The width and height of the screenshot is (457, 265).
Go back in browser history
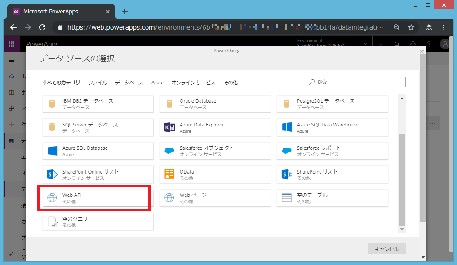pyautogui.click(x=13, y=27)
